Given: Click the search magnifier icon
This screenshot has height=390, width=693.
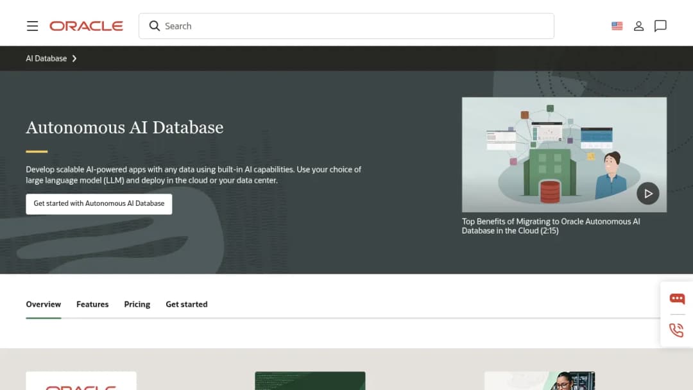Looking at the screenshot, I should (154, 26).
